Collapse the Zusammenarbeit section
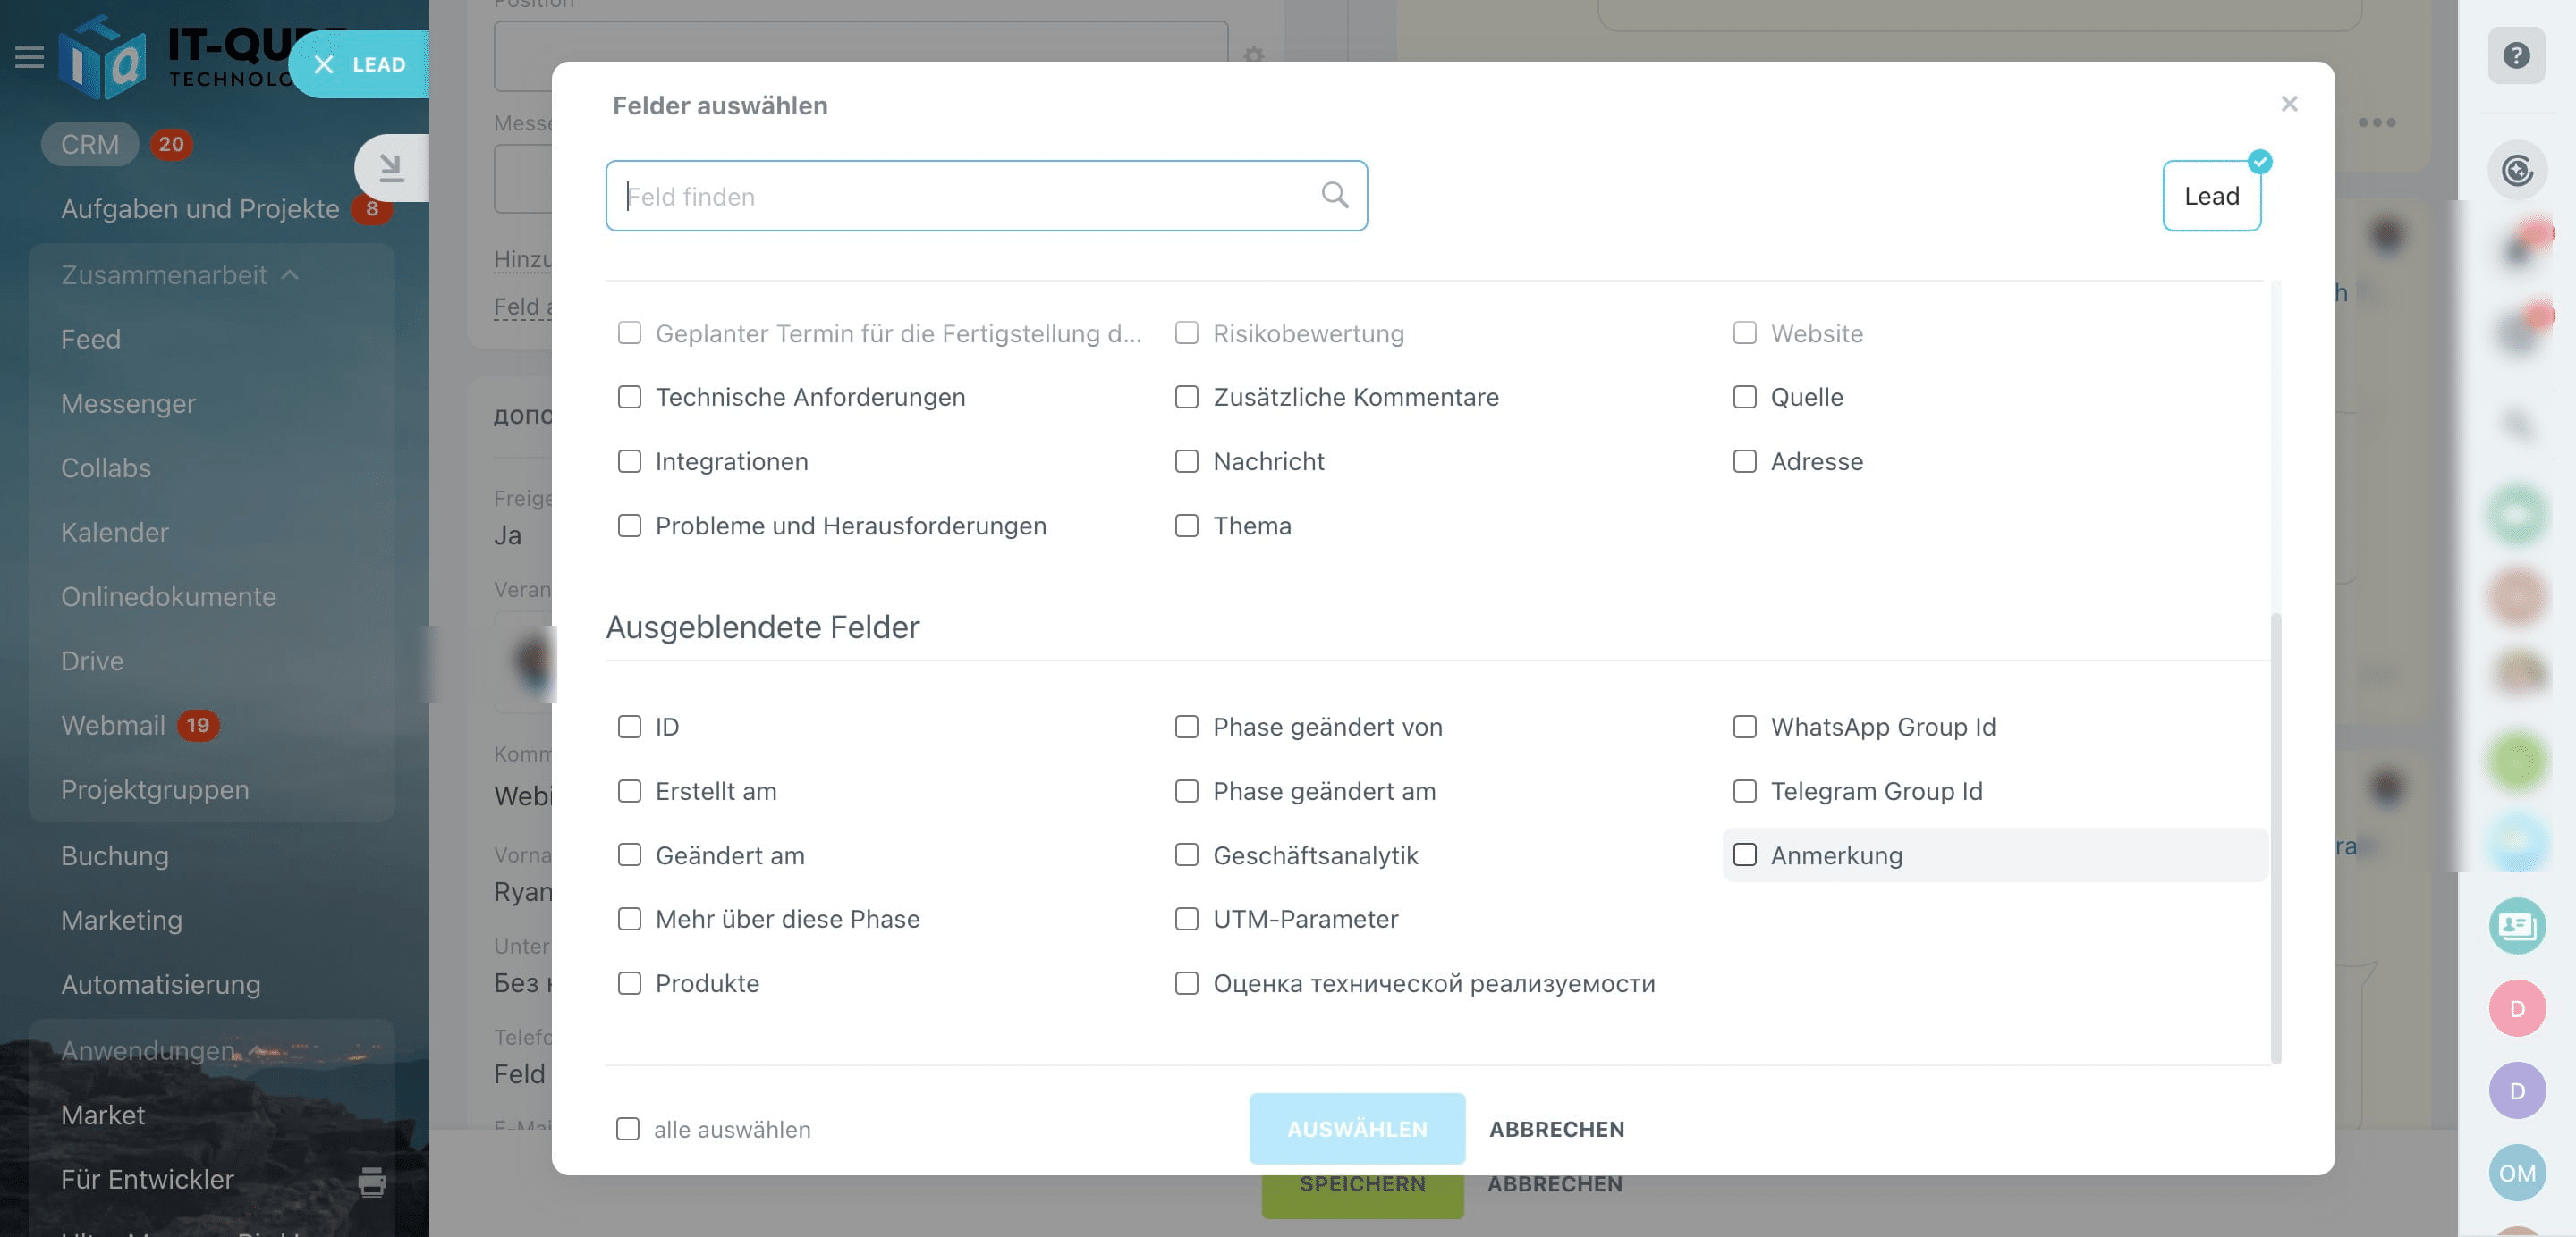The height and width of the screenshot is (1237, 2576). pos(290,274)
